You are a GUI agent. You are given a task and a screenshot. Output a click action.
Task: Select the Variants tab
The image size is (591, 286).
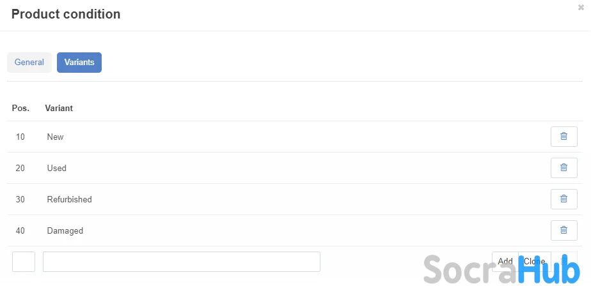(x=79, y=63)
